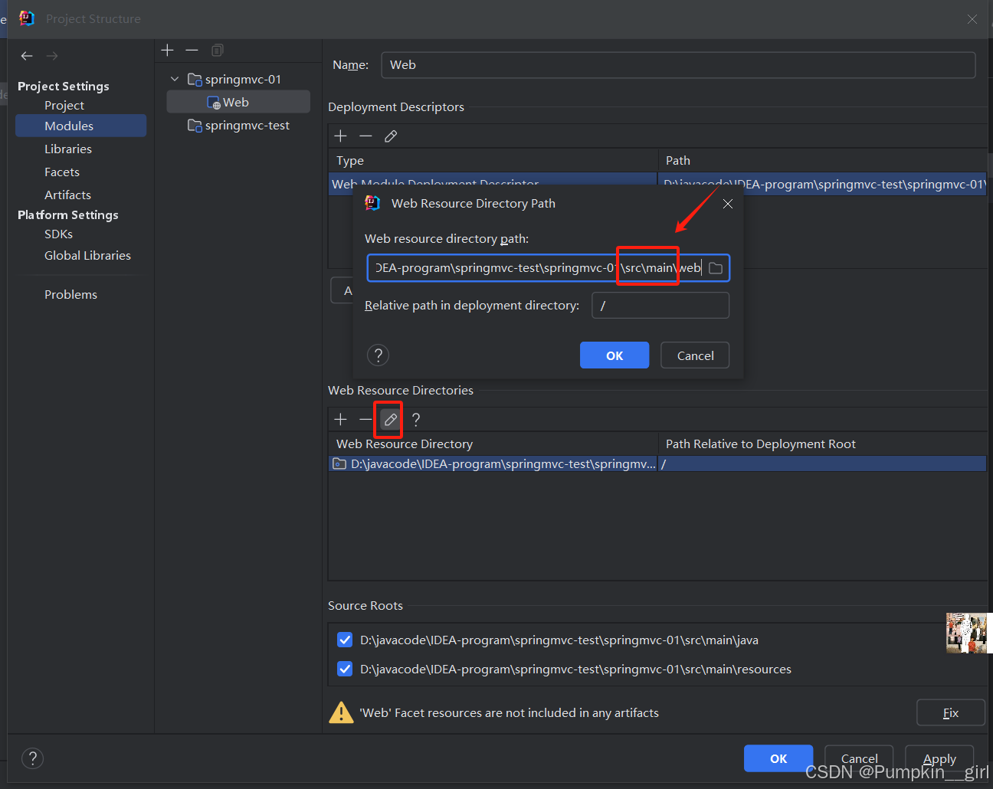
Task: Click the add button in Web Resource Directories
Action: [341, 420]
